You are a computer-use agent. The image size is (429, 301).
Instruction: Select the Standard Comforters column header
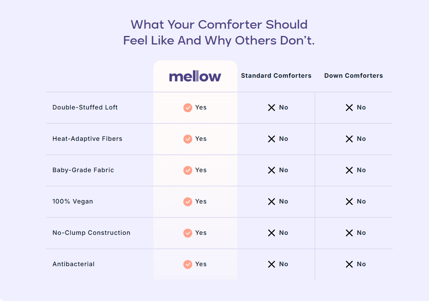click(x=276, y=76)
